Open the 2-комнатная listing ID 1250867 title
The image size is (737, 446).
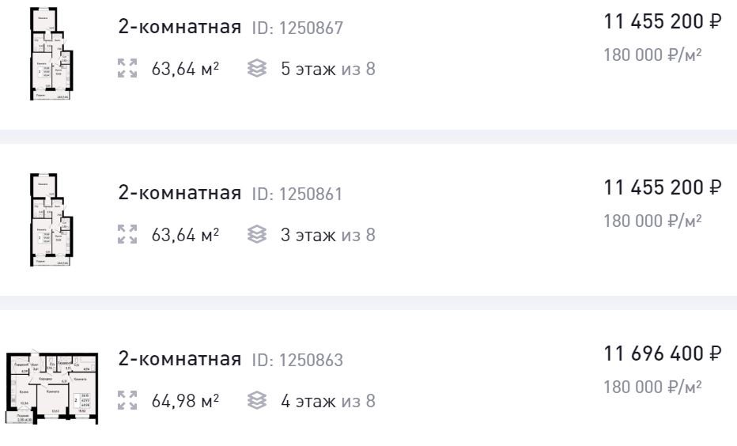(180, 27)
